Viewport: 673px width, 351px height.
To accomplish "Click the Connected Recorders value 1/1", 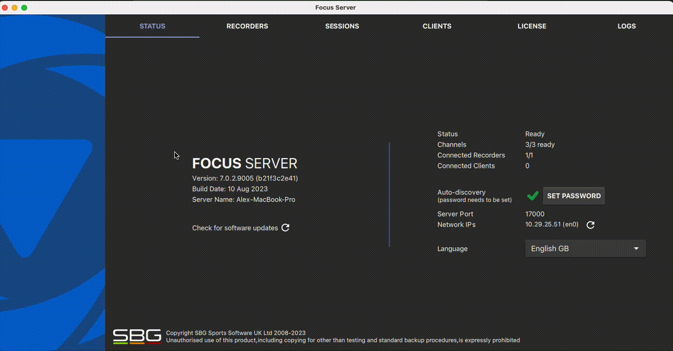I will (x=529, y=155).
